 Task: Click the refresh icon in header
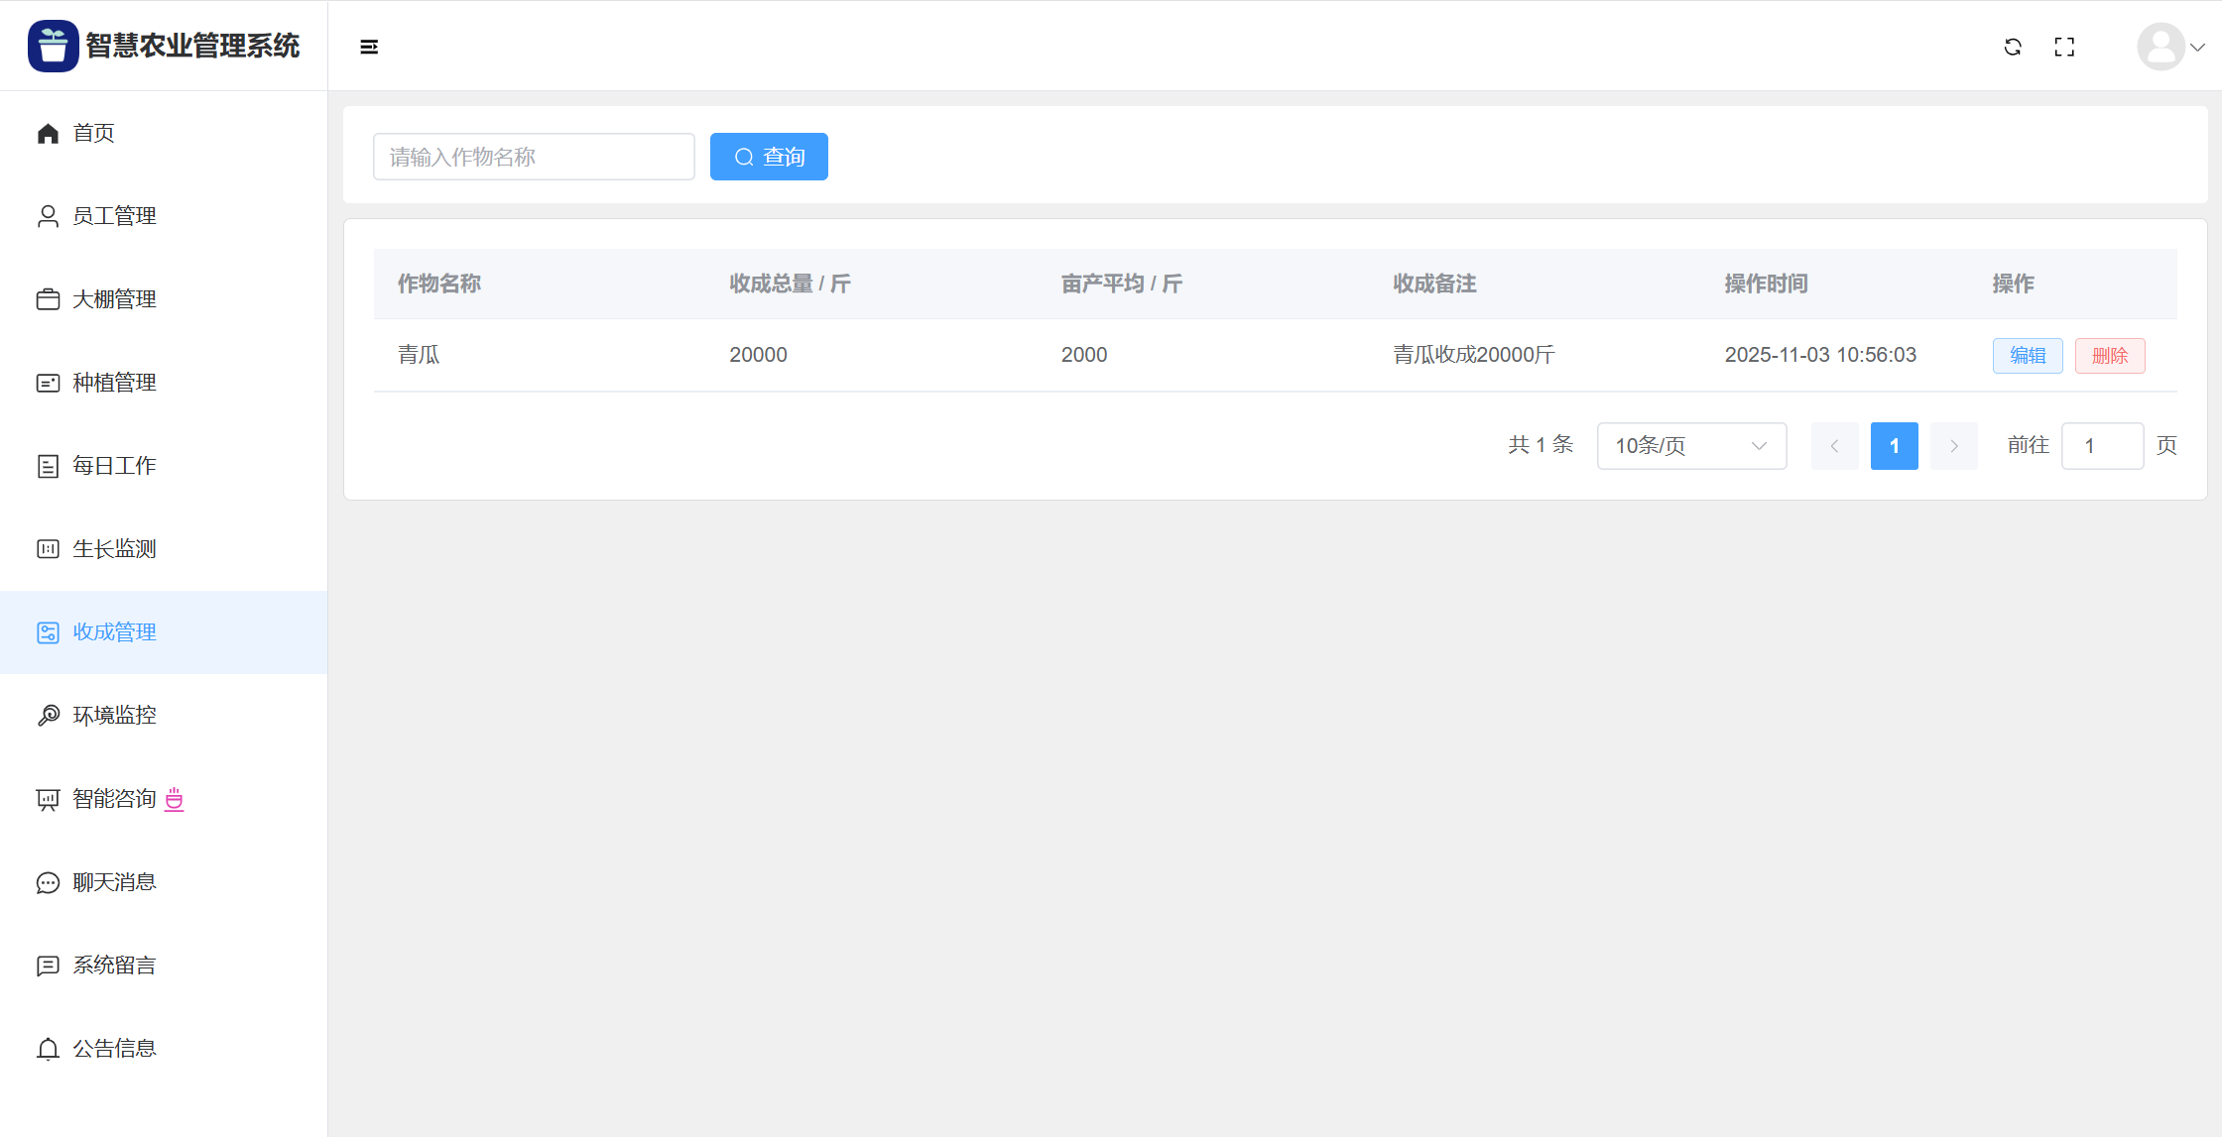pyautogui.click(x=2013, y=47)
